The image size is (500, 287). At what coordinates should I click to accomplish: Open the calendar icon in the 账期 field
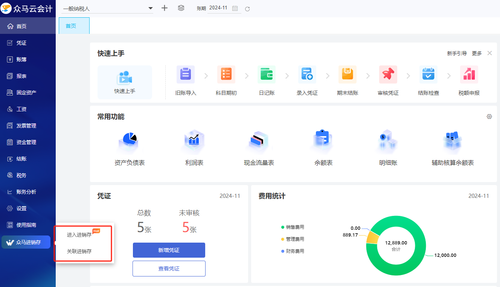tap(235, 8)
